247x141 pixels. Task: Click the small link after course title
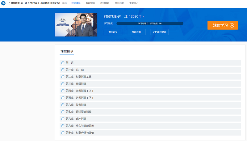point(64,3)
